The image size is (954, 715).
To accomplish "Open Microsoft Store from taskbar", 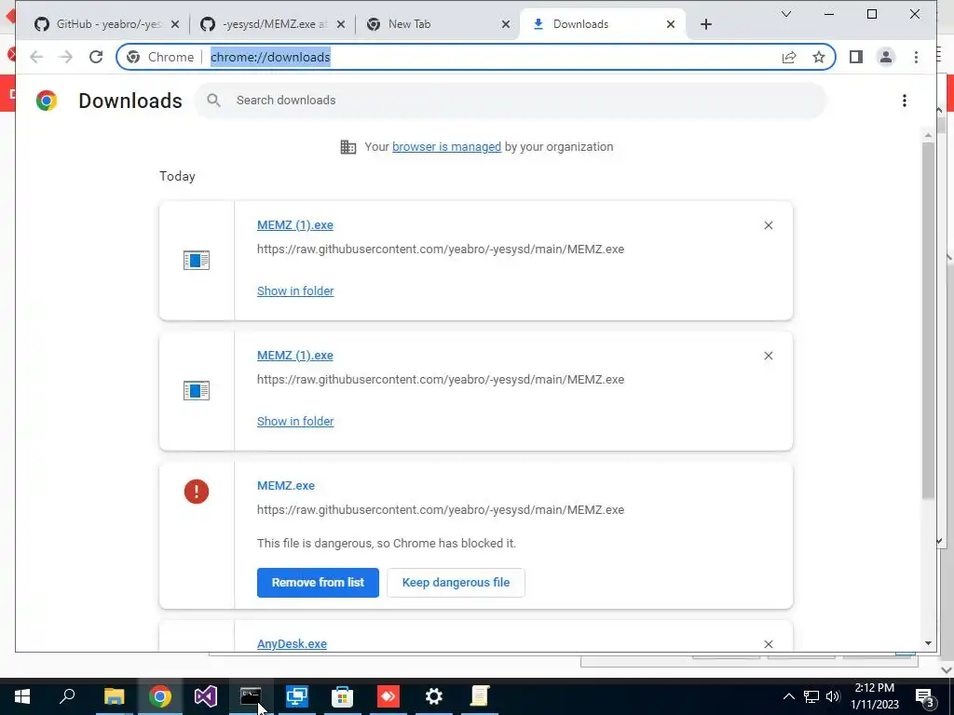I will pos(343,696).
